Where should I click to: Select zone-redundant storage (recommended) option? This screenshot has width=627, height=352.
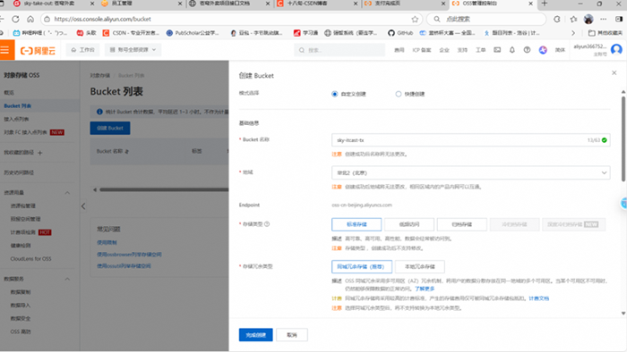(x=362, y=267)
